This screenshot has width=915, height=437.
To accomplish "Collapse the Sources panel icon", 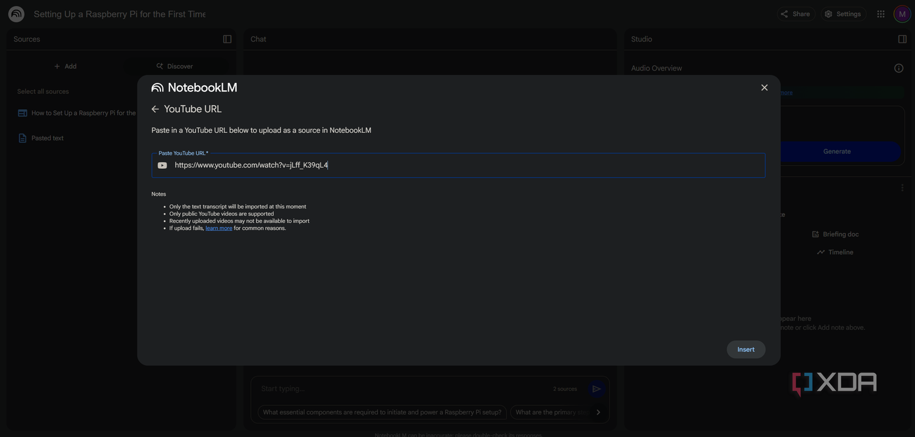I will pyautogui.click(x=228, y=39).
